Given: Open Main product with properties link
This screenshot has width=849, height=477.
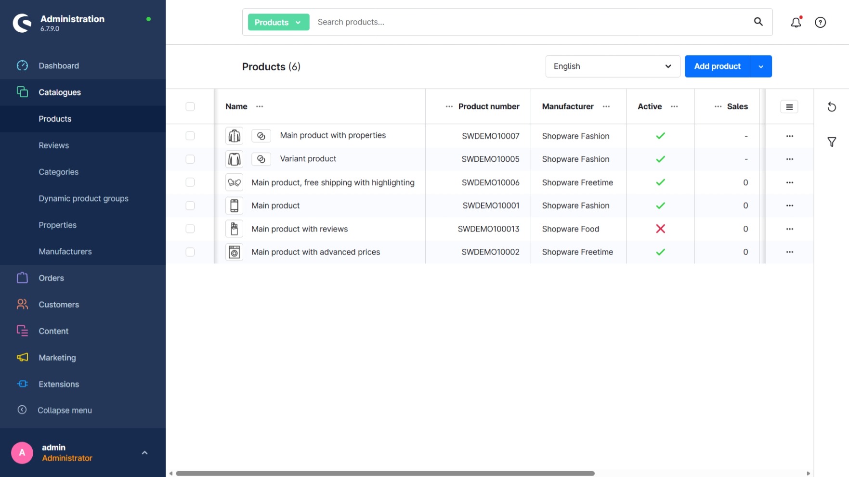Looking at the screenshot, I should tap(333, 135).
